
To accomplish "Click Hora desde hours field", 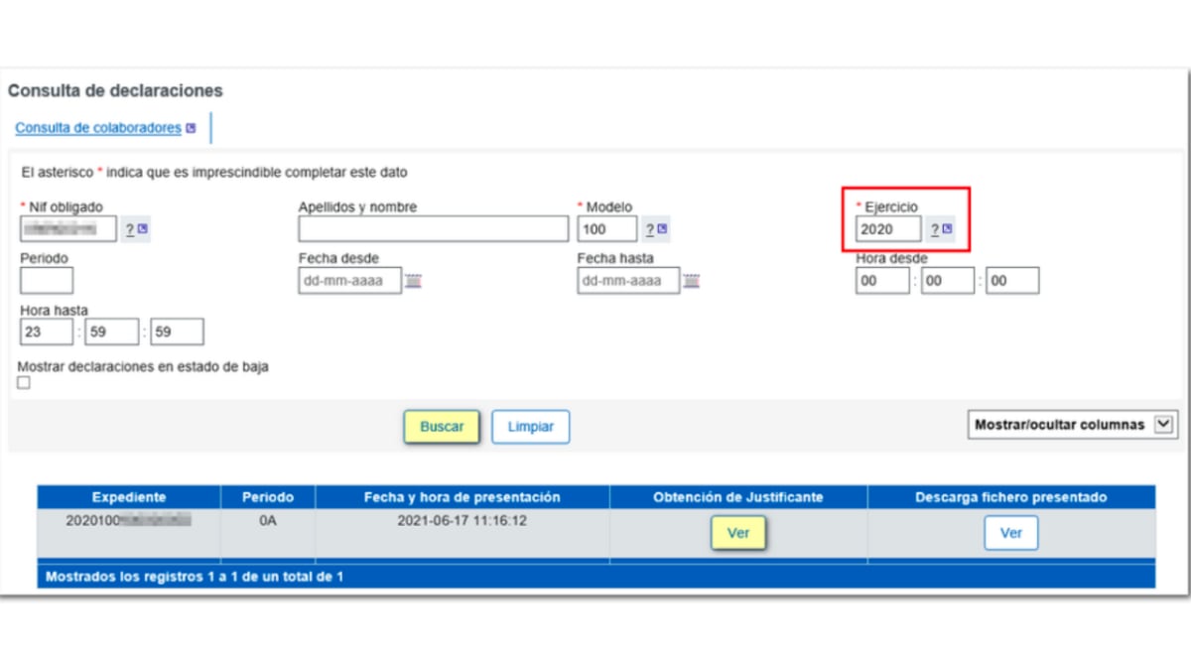I will tap(882, 281).
